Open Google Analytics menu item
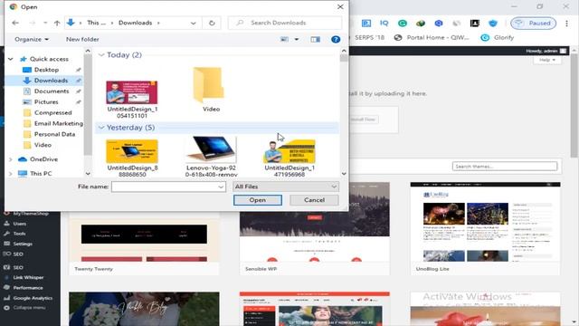Image resolution: width=579 pixels, height=326 pixels. [x=33, y=298]
